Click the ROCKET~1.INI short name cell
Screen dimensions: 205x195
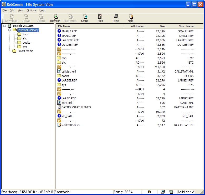184,125
